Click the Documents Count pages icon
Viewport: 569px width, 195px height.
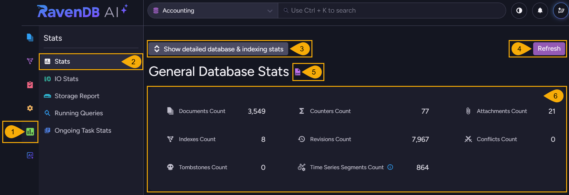(170, 111)
